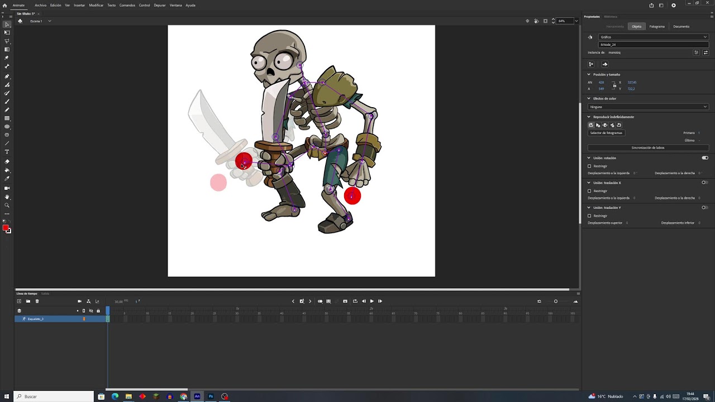The width and height of the screenshot is (715, 402).
Task: Select the Camera tool
Action: (7, 189)
